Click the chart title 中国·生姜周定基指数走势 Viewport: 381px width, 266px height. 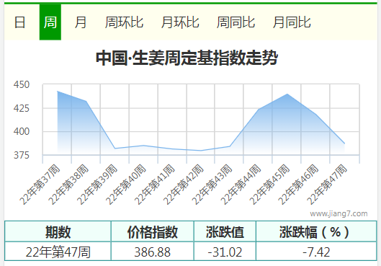click(x=187, y=58)
